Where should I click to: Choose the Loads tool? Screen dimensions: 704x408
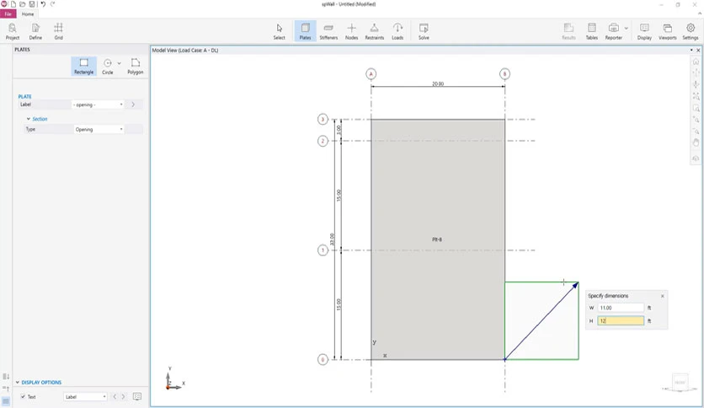pyautogui.click(x=397, y=31)
